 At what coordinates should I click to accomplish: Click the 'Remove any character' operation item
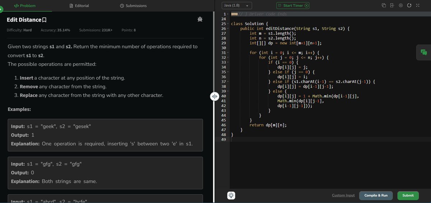click(63, 87)
